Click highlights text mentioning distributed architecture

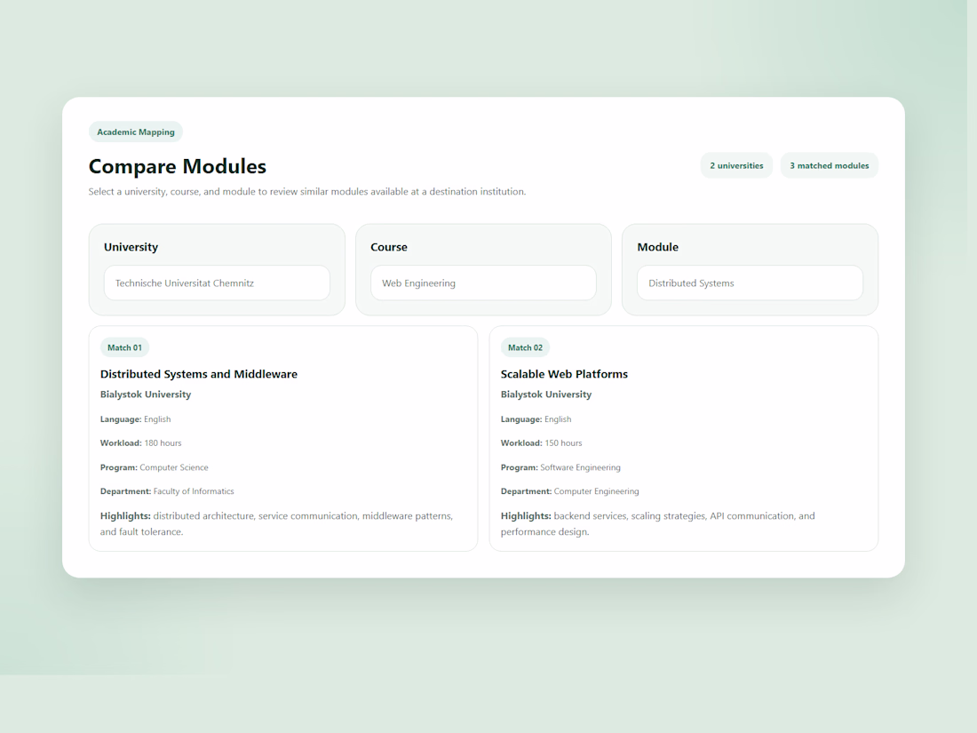tap(276, 523)
